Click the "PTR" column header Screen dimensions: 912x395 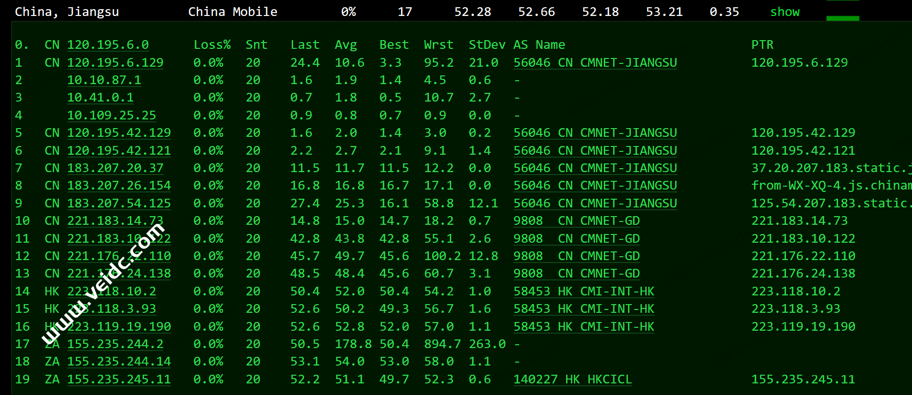tap(762, 45)
